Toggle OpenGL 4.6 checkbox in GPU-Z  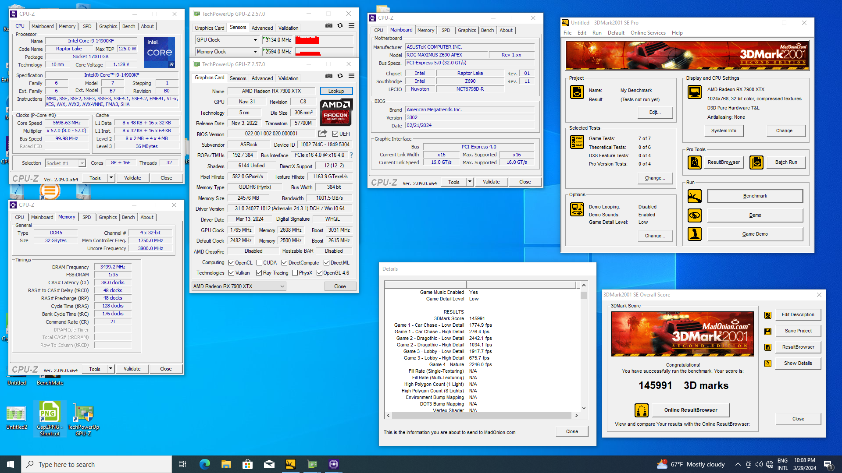click(x=319, y=273)
